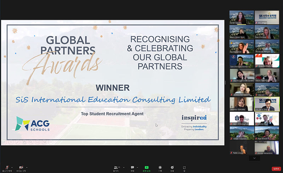Select James Diaz's video thumbnail
The image size is (283, 173).
coord(267,119)
